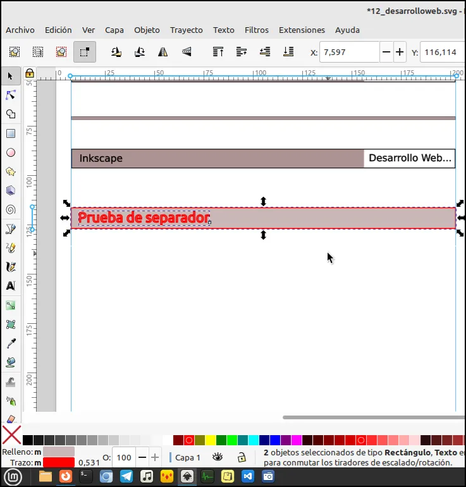This screenshot has width=466, height=487.
Task: Open the Extensiones menu
Action: [302, 30]
